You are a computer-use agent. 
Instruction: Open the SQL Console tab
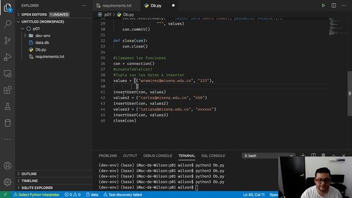(213, 156)
